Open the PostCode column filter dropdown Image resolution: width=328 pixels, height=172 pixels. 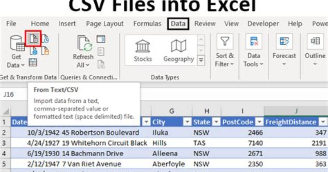pos(259,122)
